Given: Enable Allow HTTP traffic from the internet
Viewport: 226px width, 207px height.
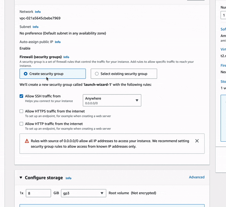Looking at the screenshot, I should (21, 124).
